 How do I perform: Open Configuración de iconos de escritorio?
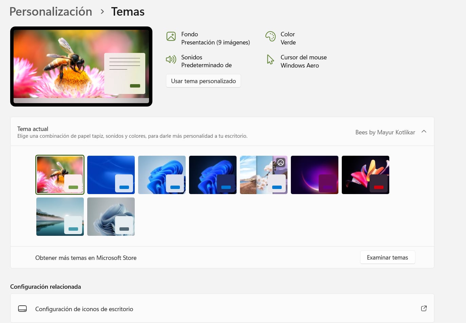pos(84,309)
